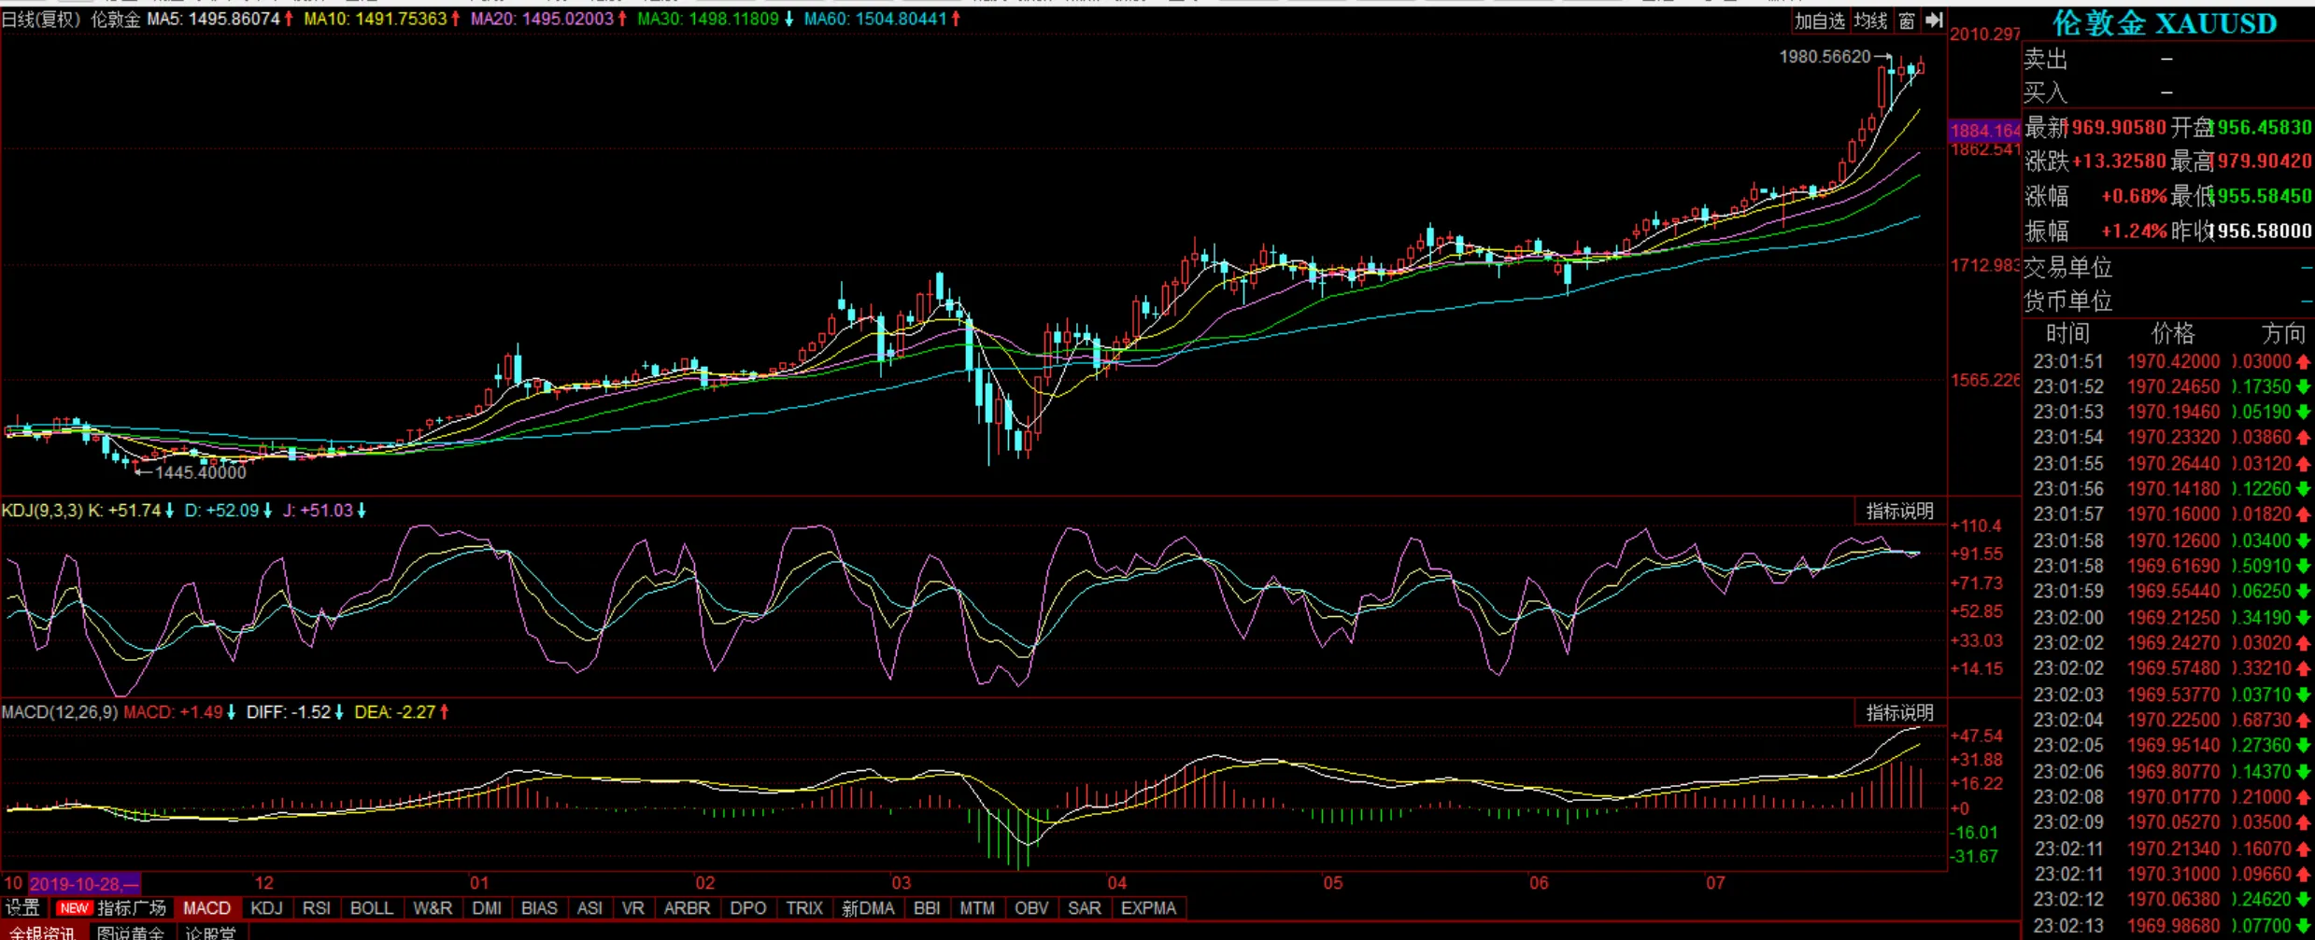2315x940 pixels.
Task: Click the 加自选 add-to-watchlist button
Action: point(1819,20)
